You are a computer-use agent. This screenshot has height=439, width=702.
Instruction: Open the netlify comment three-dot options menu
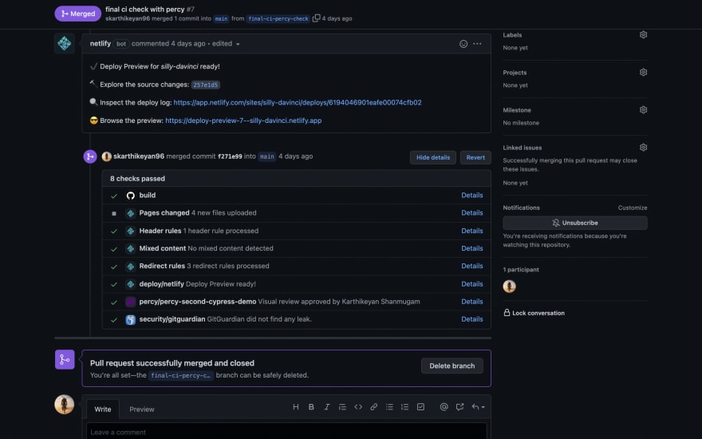pyautogui.click(x=477, y=44)
